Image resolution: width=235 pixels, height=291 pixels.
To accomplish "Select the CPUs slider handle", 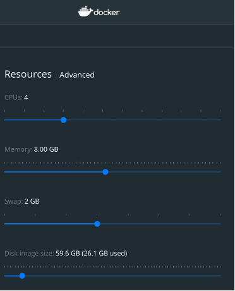I will (63, 120).
